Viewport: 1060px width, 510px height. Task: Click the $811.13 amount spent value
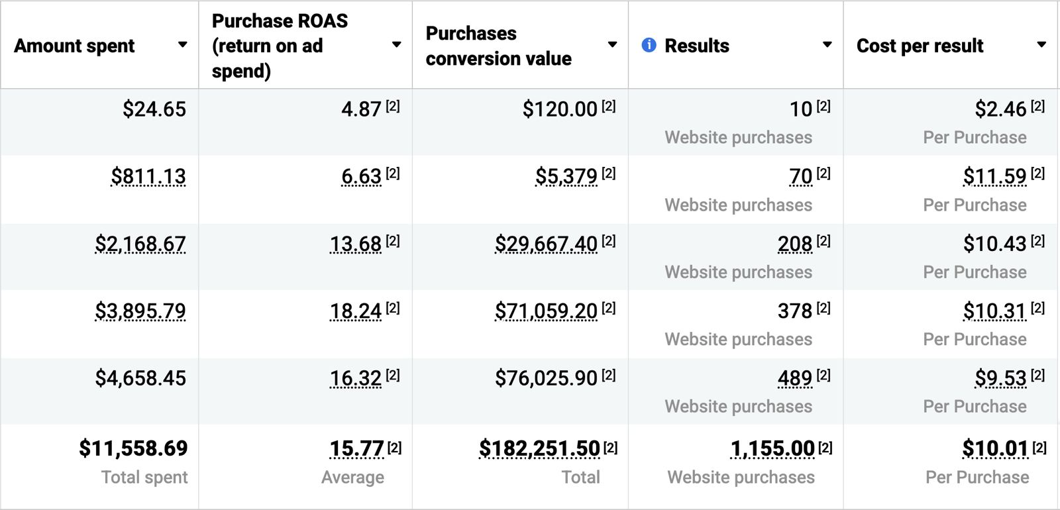(x=148, y=176)
